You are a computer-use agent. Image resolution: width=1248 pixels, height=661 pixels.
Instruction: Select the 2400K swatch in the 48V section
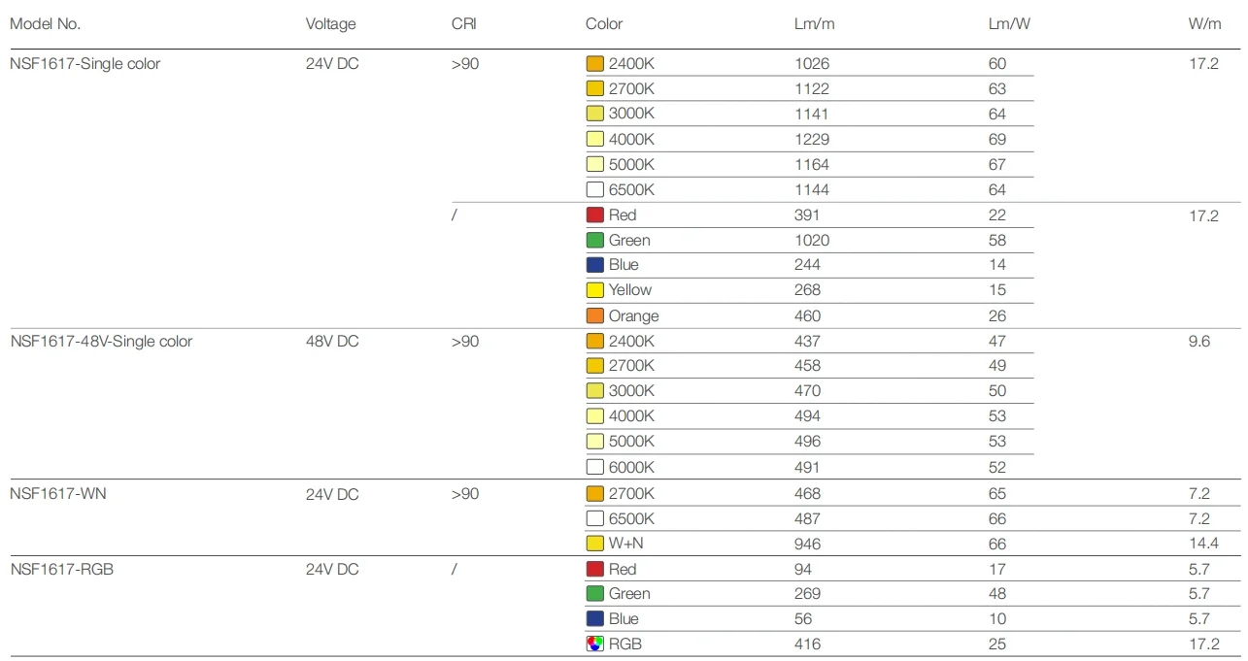tap(594, 341)
